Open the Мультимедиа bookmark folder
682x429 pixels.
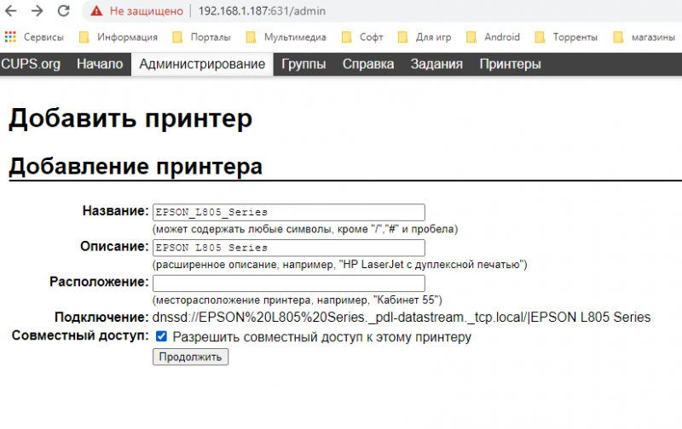point(286,37)
